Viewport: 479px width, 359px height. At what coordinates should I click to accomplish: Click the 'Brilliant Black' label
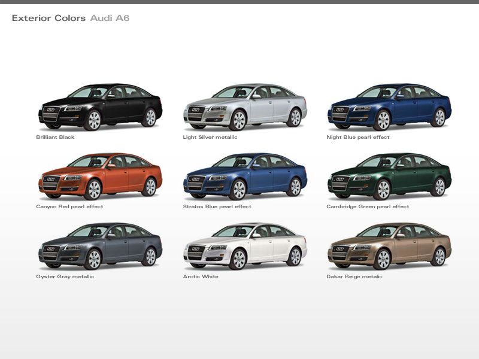point(55,137)
